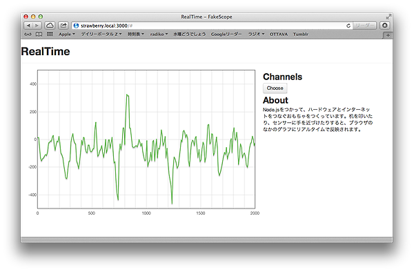Screen dimensions: 414x272
Task: Open the Downloads button in toolbar
Action: tap(385, 26)
